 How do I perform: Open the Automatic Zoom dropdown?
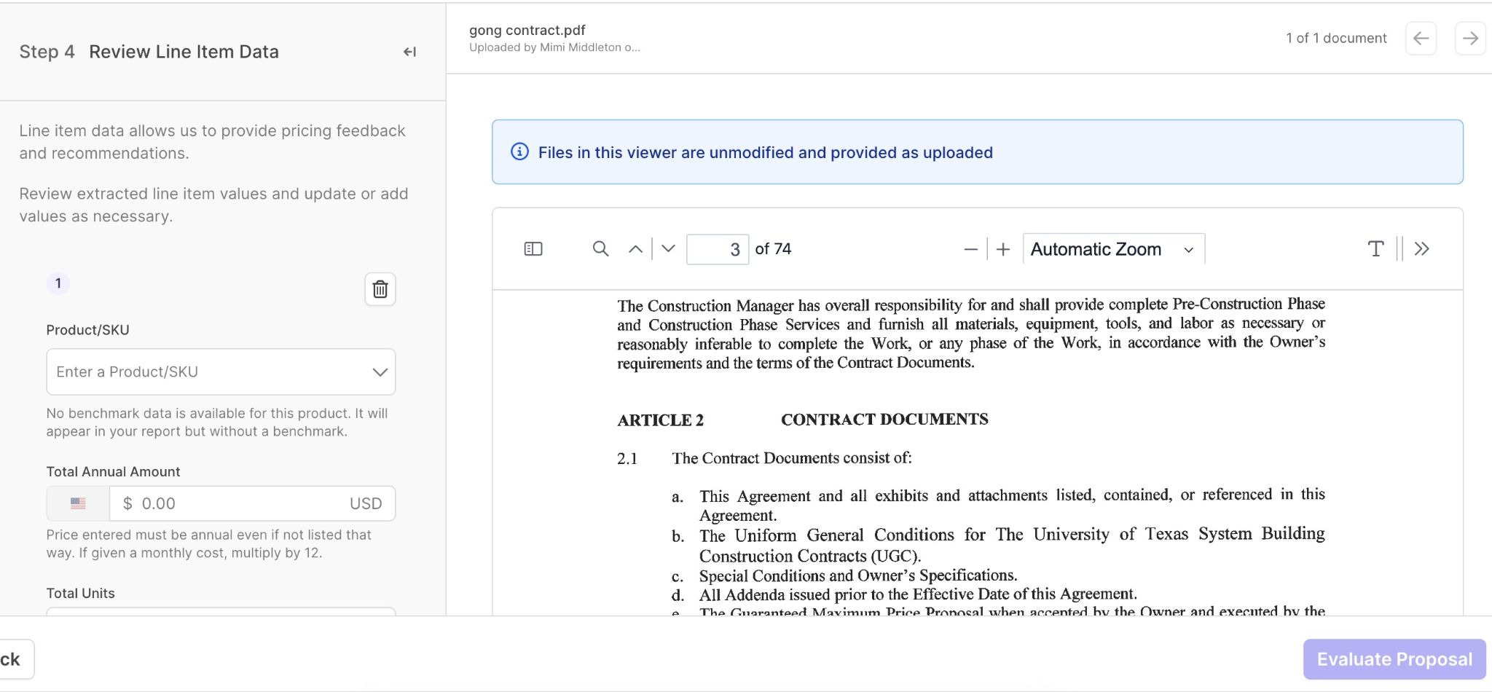pos(1113,249)
